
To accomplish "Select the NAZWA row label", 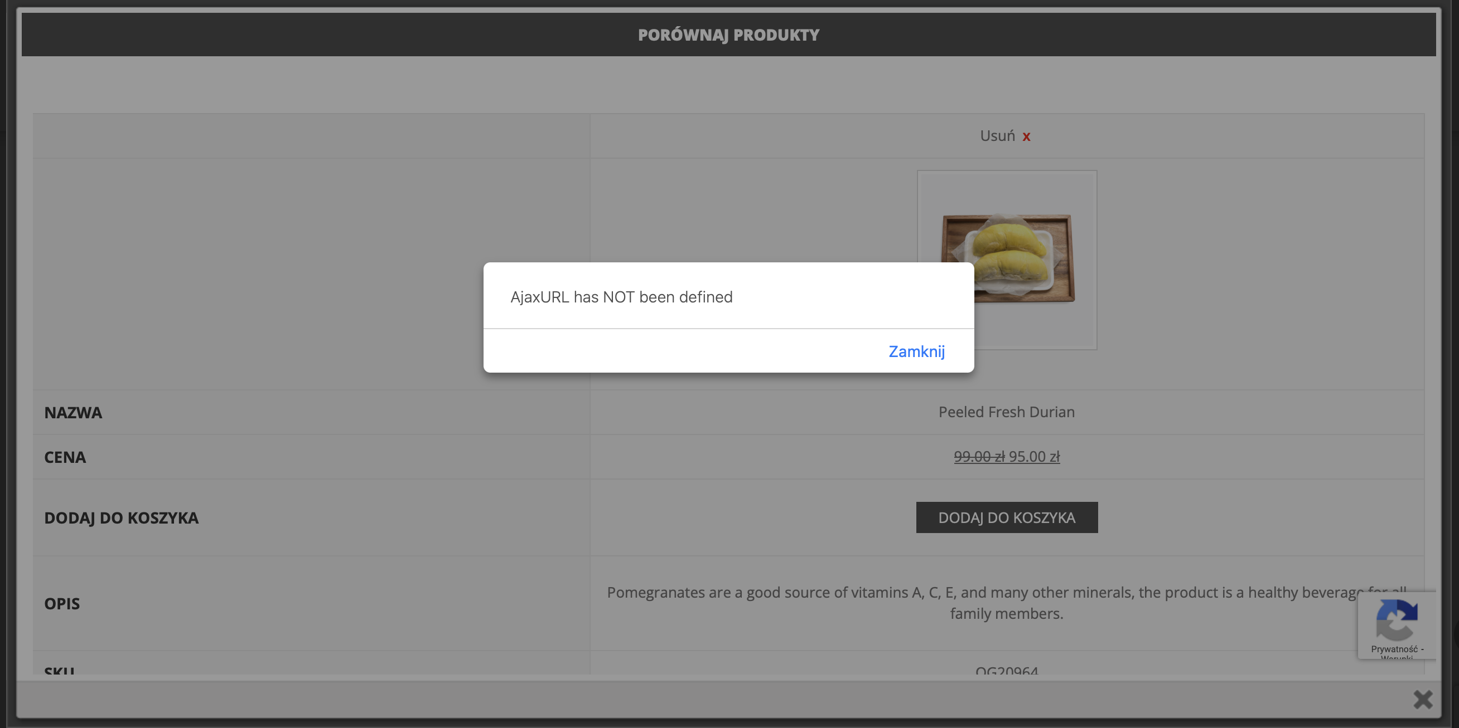I will click(x=73, y=412).
